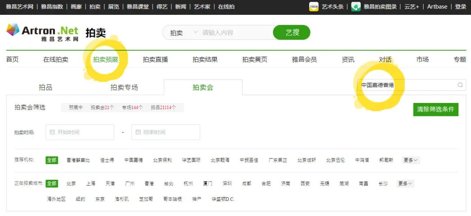Click the calendar icon beside 结束时间
The width and height of the screenshot is (471, 216).
tap(138, 132)
